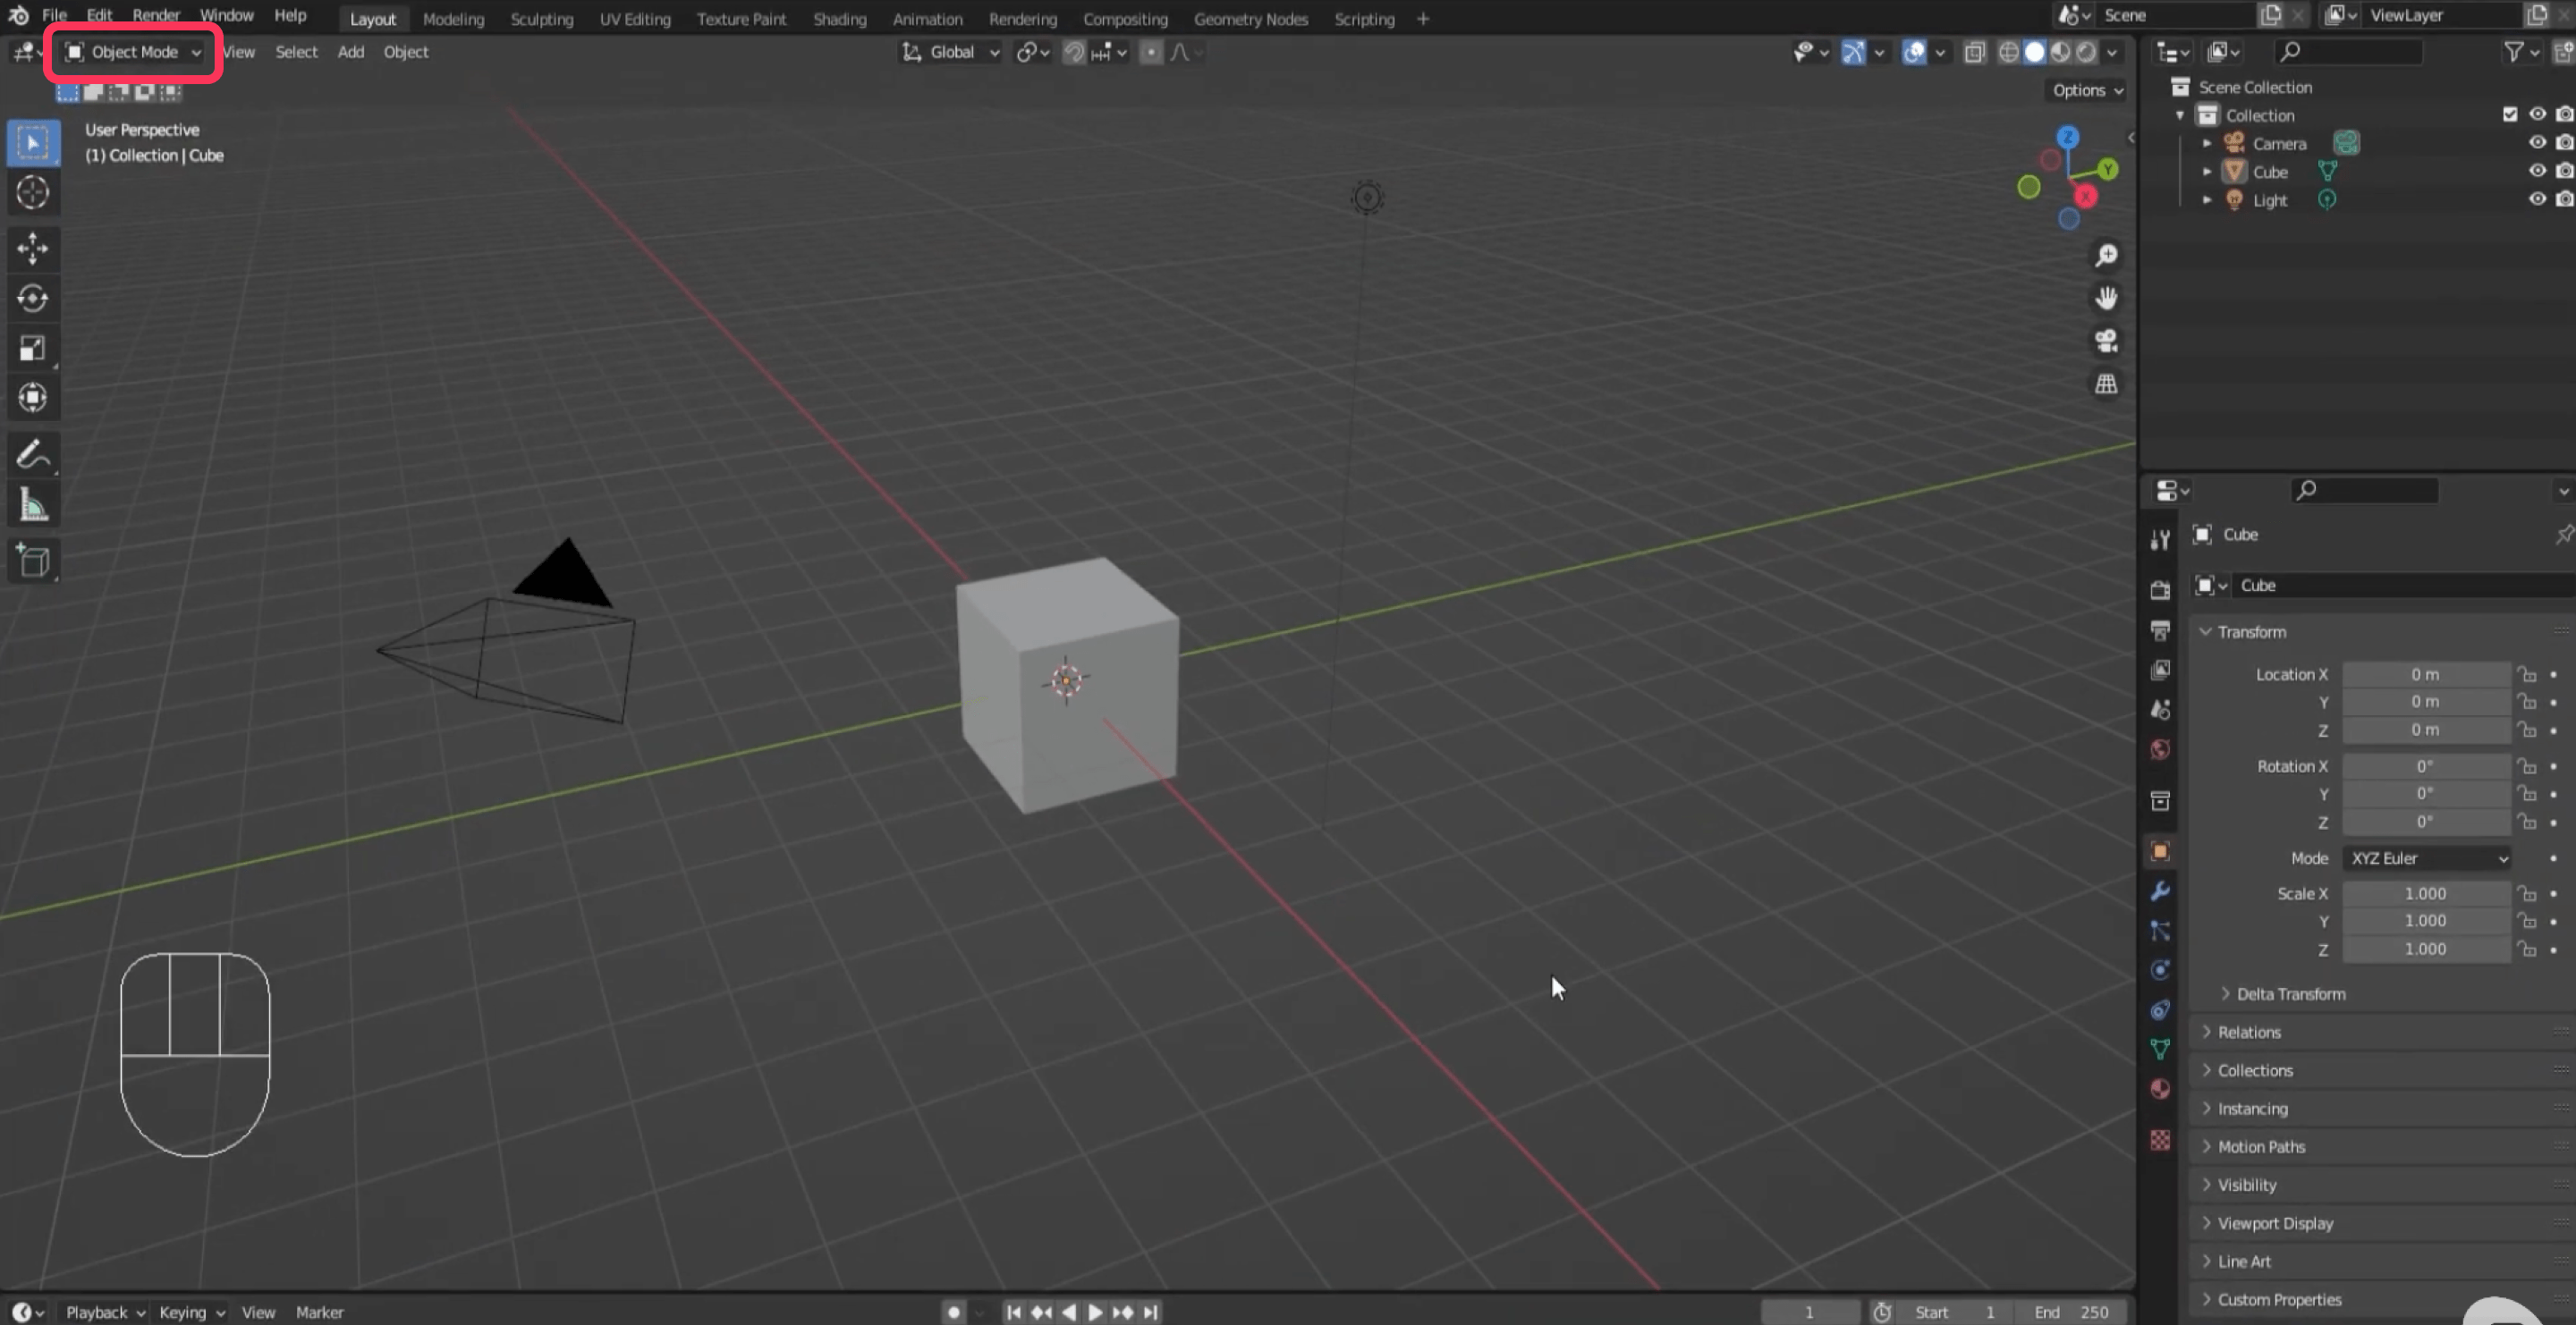
Task: Toggle visibility of the Light object
Action: (2537, 198)
